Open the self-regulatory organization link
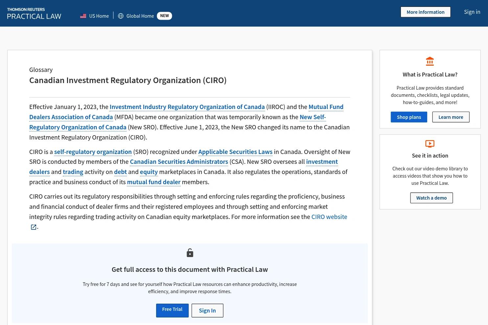The height and width of the screenshot is (325, 488). click(93, 152)
